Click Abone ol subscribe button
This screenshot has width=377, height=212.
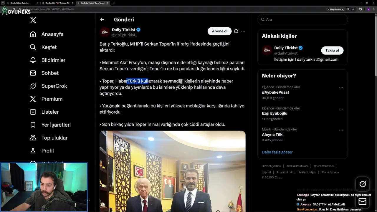point(220,31)
